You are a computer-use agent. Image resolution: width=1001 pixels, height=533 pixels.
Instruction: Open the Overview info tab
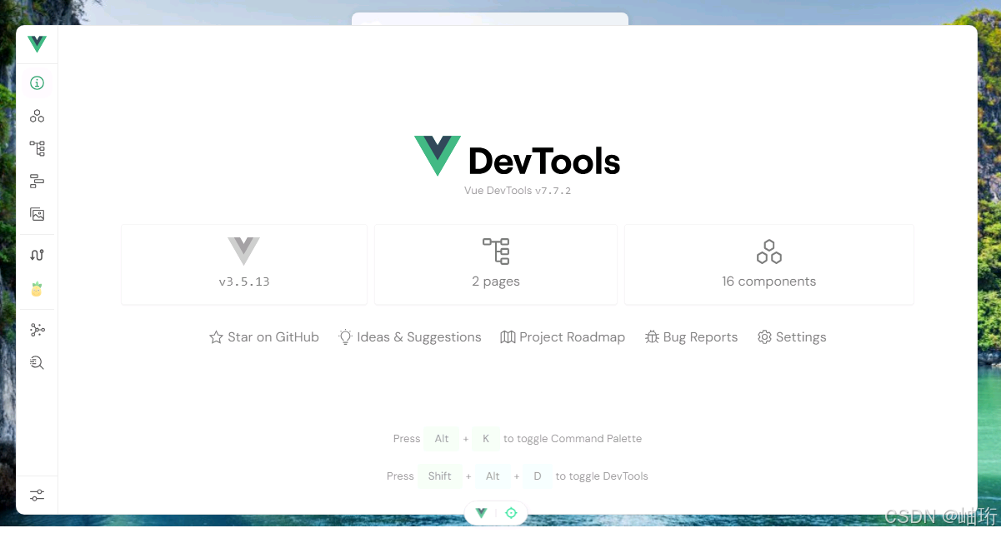[37, 82]
